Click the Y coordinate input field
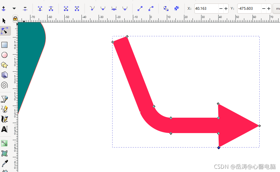This screenshot has width=280, height=172. (249, 8)
